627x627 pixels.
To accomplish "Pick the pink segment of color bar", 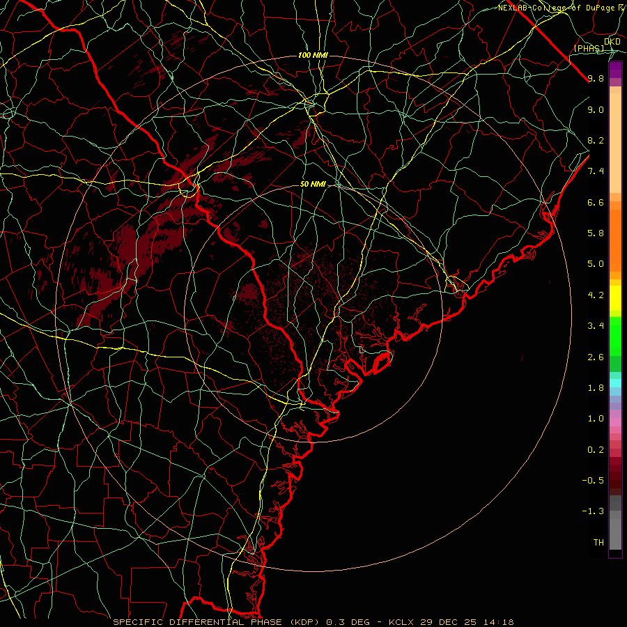I will point(615,421).
